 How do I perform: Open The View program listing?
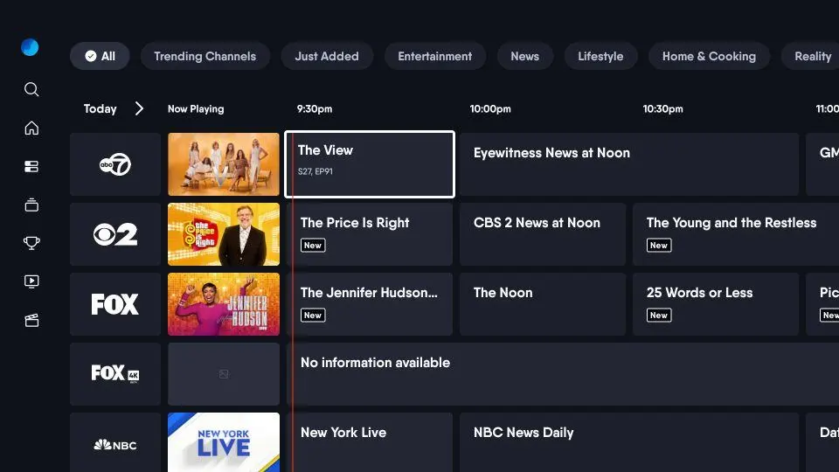369,164
